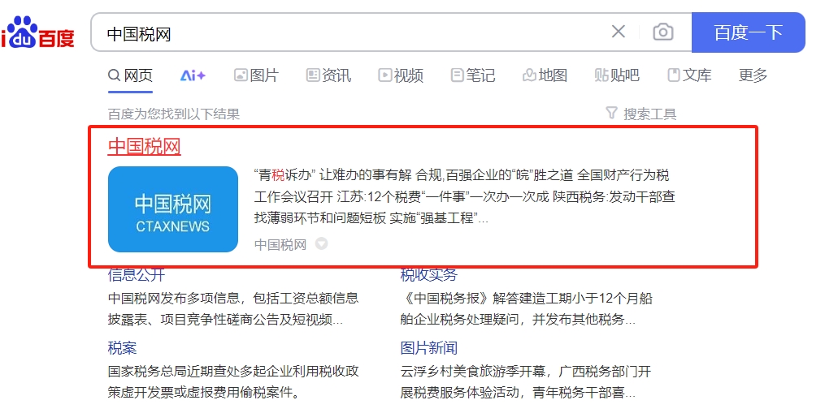Open the 图片新闻 sub-link
This screenshot has height=413, width=838.
coord(429,348)
